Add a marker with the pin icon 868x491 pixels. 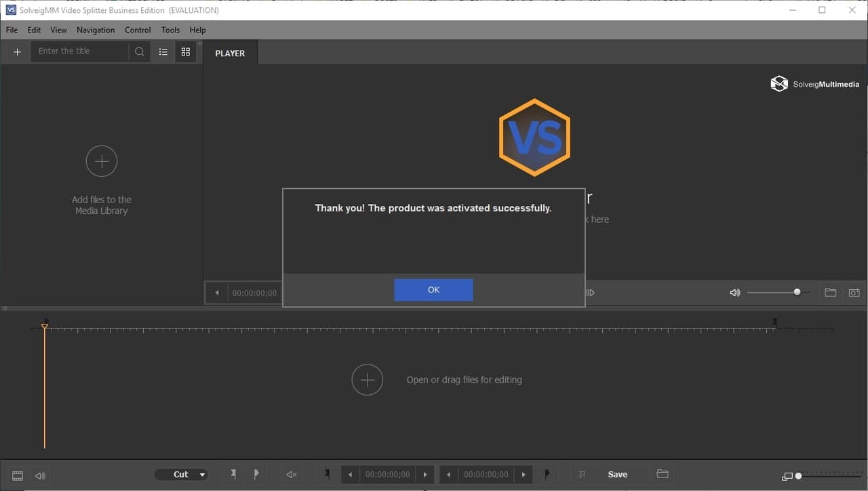pos(233,475)
